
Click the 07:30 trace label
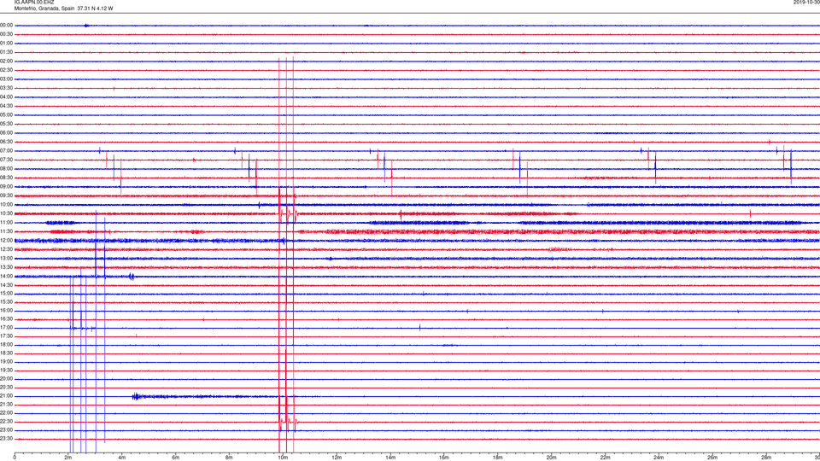point(6,160)
